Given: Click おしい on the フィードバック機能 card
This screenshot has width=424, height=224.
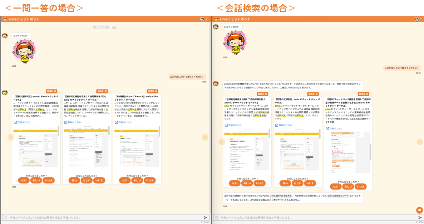Looking at the screenshot, I should (347, 187).
